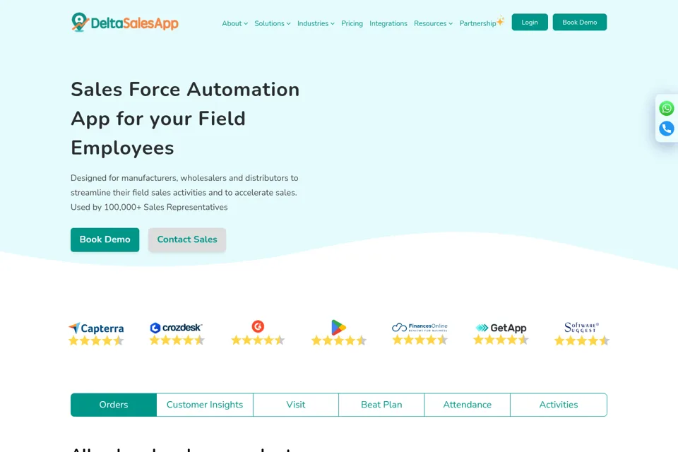
Task: Go to the Pricing page
Action: 352,23
